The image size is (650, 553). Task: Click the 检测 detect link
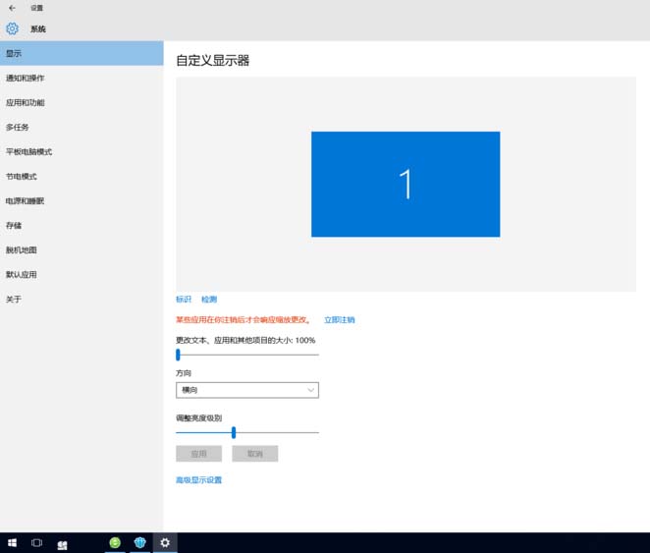(209, 300)
